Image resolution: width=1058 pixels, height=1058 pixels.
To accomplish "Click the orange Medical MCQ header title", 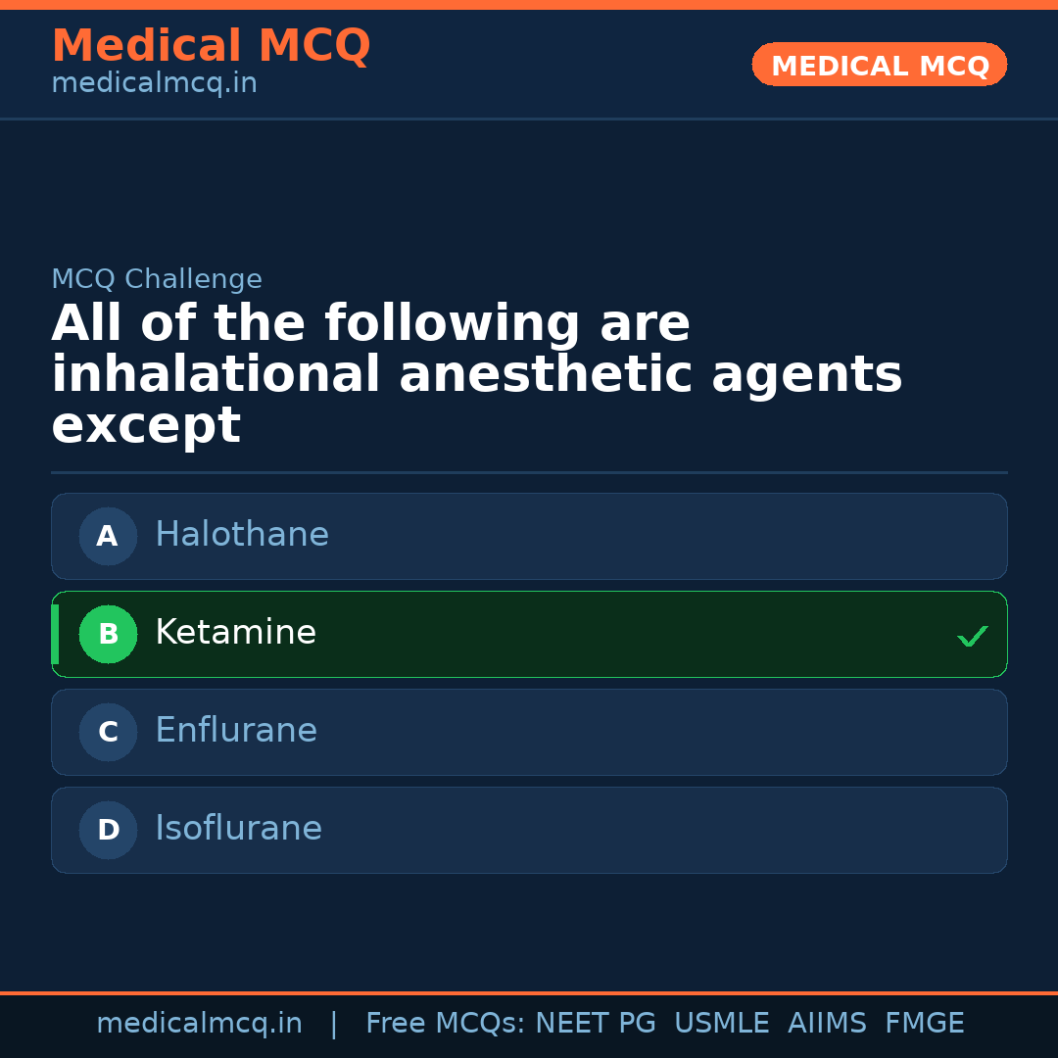I will point(211,46).
